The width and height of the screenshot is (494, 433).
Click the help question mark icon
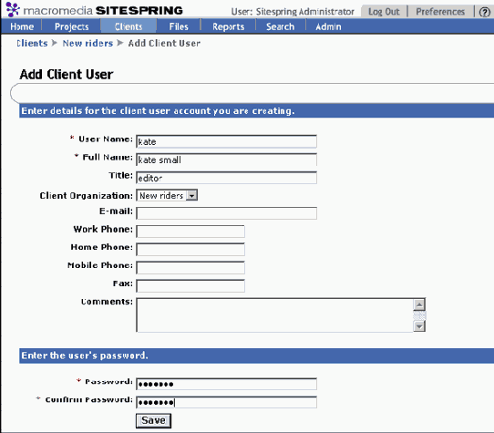pos(485,12)
